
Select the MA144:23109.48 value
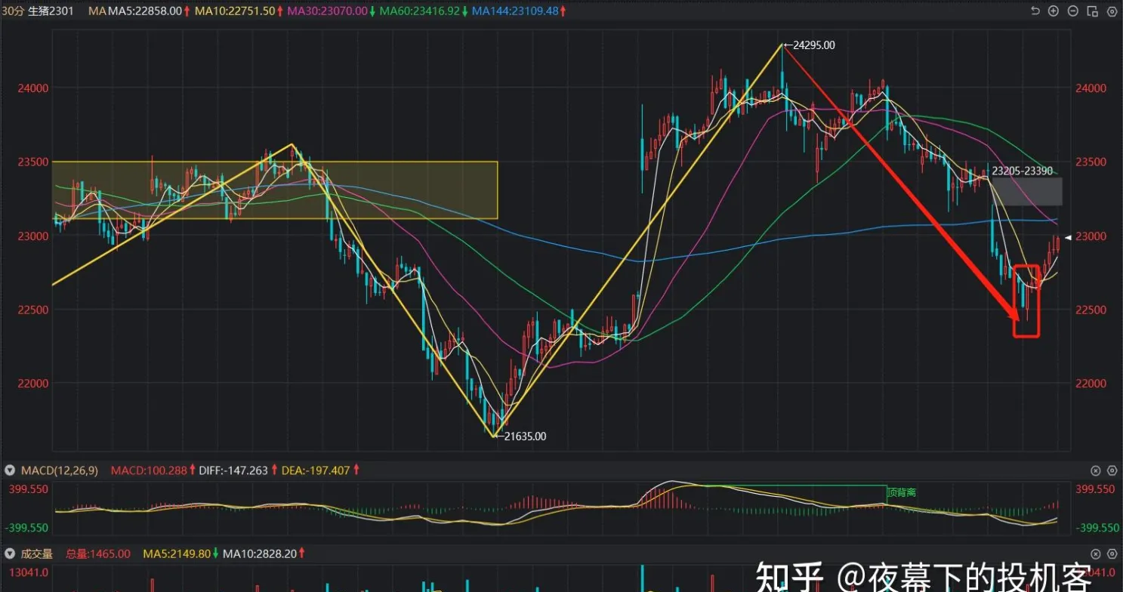(x=515, y=11)
